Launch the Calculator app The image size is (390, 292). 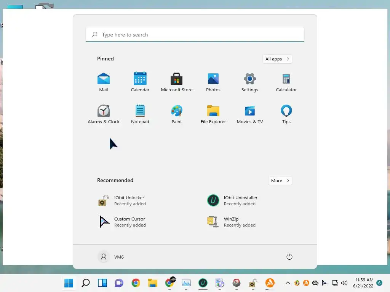(286, 83)
